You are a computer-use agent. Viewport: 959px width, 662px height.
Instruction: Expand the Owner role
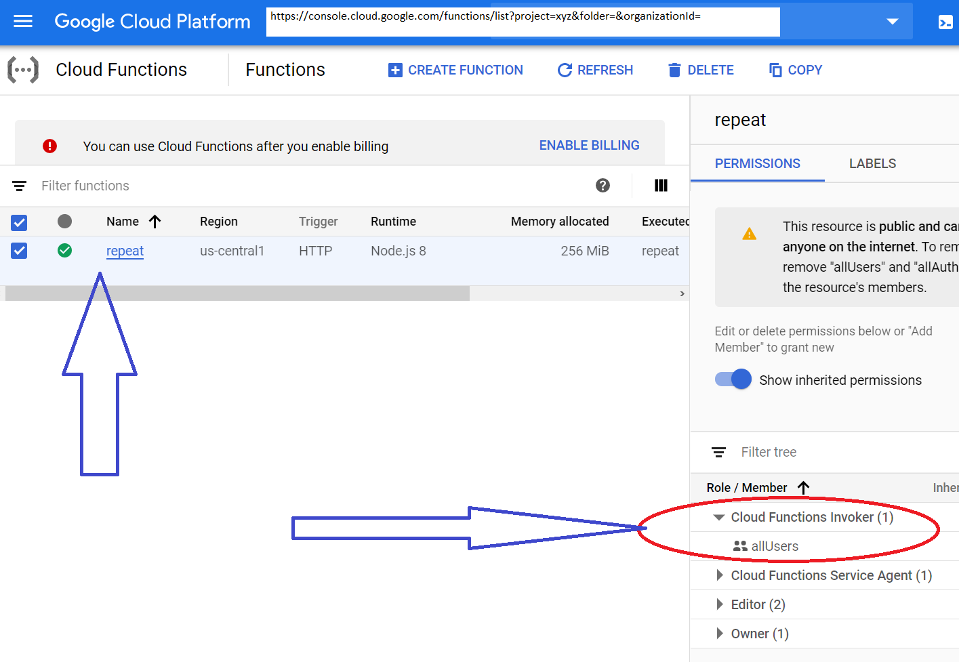[720, 634]
